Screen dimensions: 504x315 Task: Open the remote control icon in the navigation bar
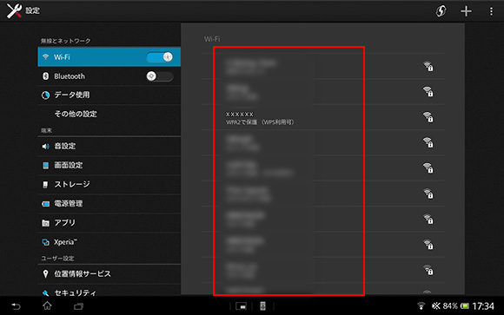[262, 306]
